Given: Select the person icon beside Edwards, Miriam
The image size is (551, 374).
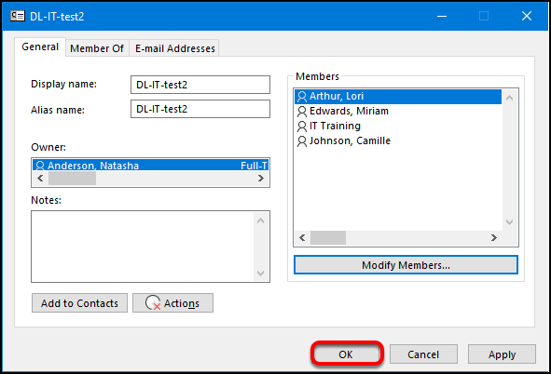Looking at the screenshot, I should (x=302, y=112).
